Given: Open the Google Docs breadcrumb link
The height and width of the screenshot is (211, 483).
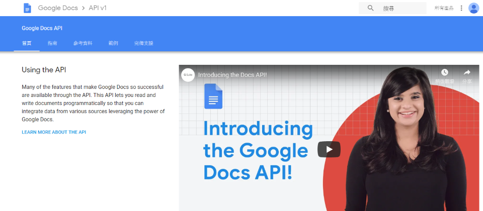Looking at the screenshot, I should point(58,8).
